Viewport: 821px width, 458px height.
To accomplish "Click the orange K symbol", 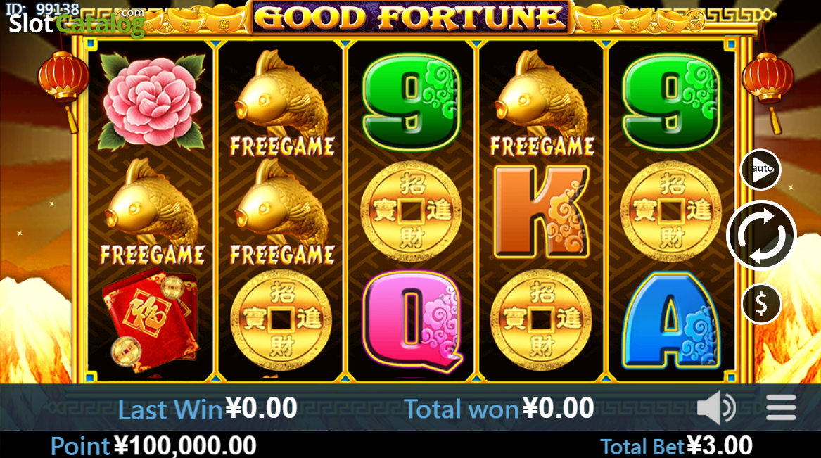I will 542,212.
